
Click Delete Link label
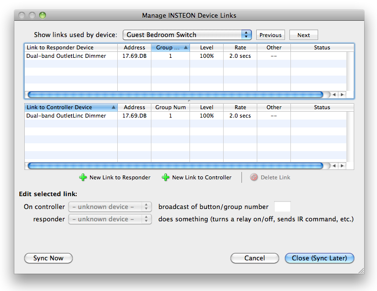coord(275,177)
